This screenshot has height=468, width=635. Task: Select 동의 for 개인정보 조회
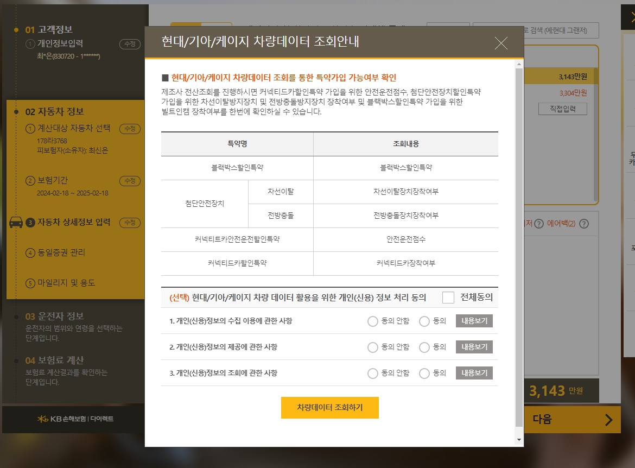pos(424,373)
